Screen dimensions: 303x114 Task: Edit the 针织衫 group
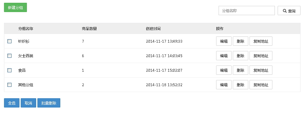tap(224, 41)
